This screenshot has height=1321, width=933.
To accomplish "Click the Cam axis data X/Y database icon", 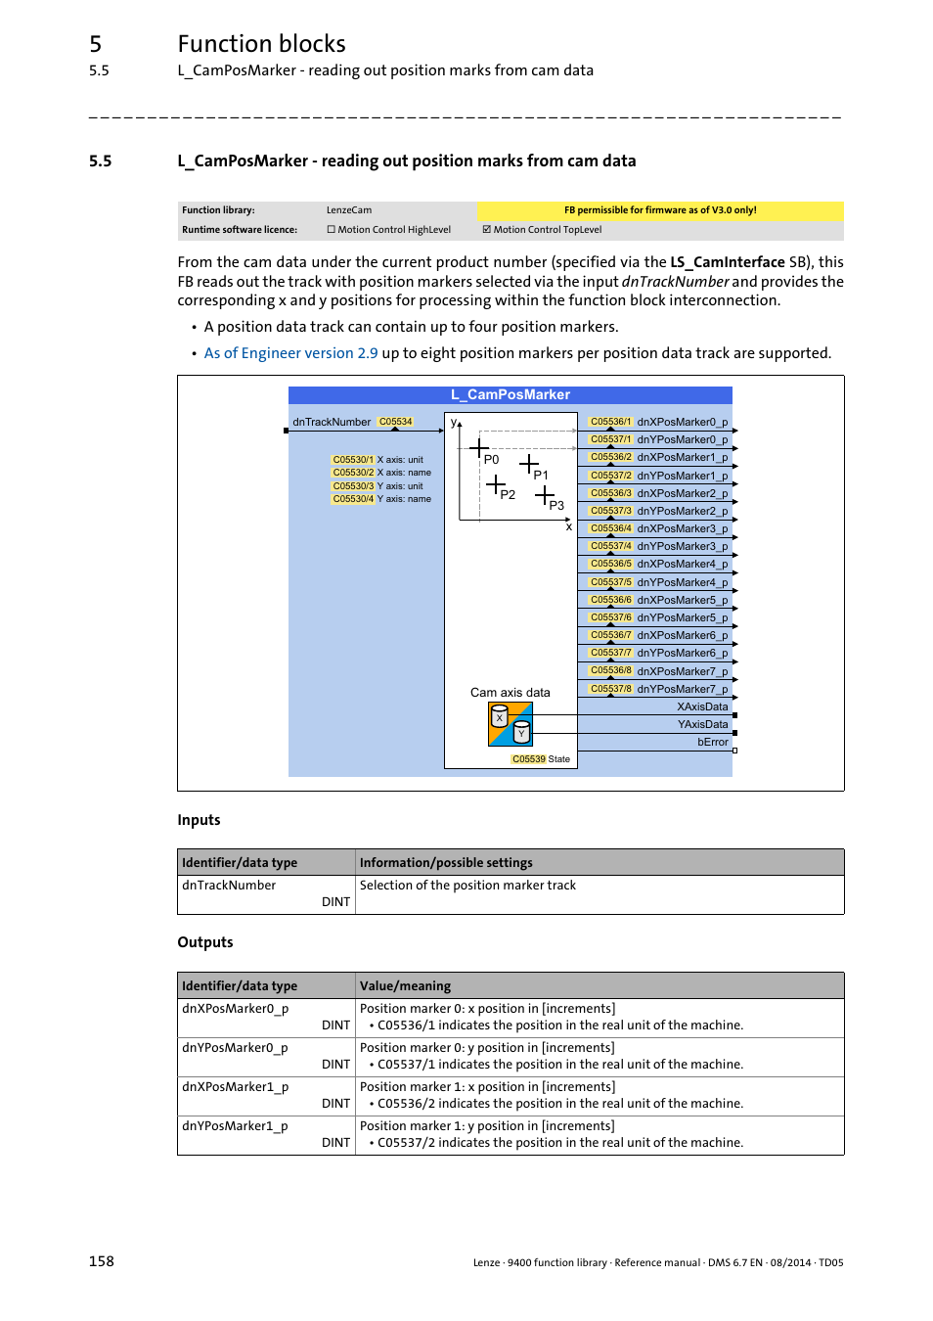I will click(x=511, y=724).
